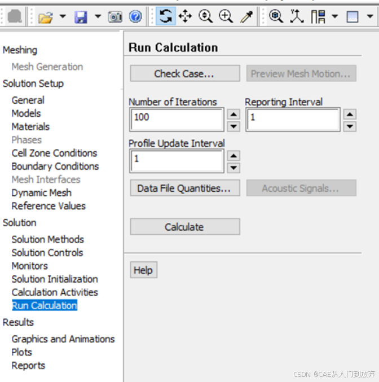Select the Zoom to Area magnifier tool

point(226,16)
